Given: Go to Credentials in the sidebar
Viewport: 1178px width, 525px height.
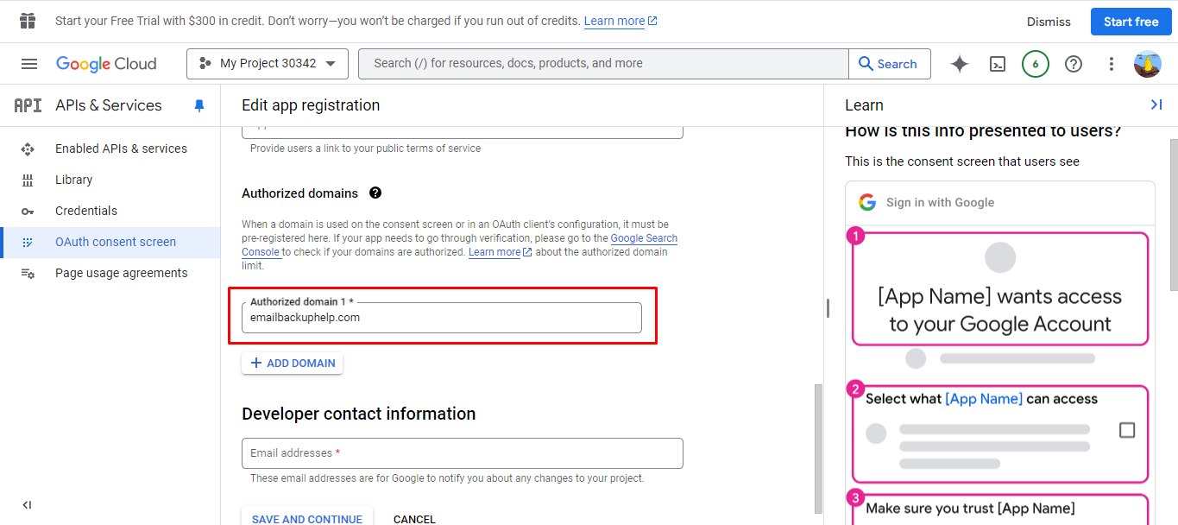Looking at the screenshot, I should (x=86, y=211).
